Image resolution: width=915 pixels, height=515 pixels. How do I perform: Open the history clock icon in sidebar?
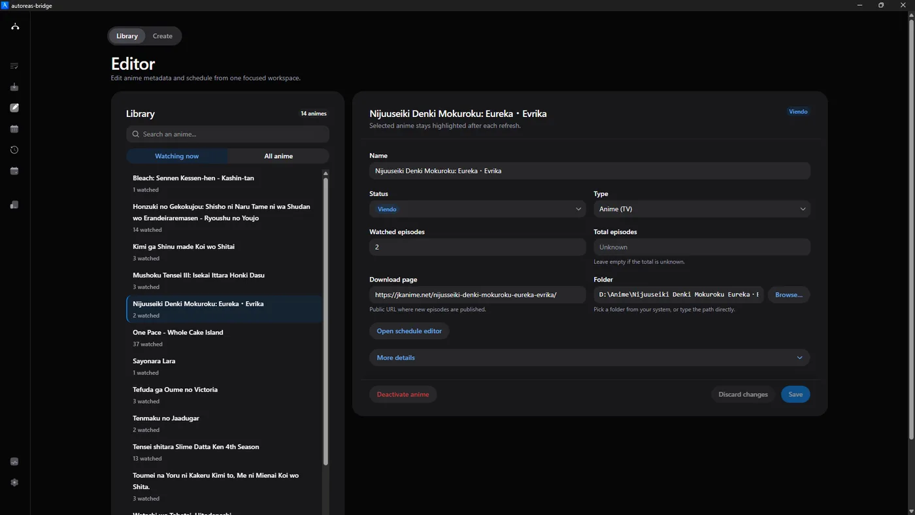click(14, 150)
